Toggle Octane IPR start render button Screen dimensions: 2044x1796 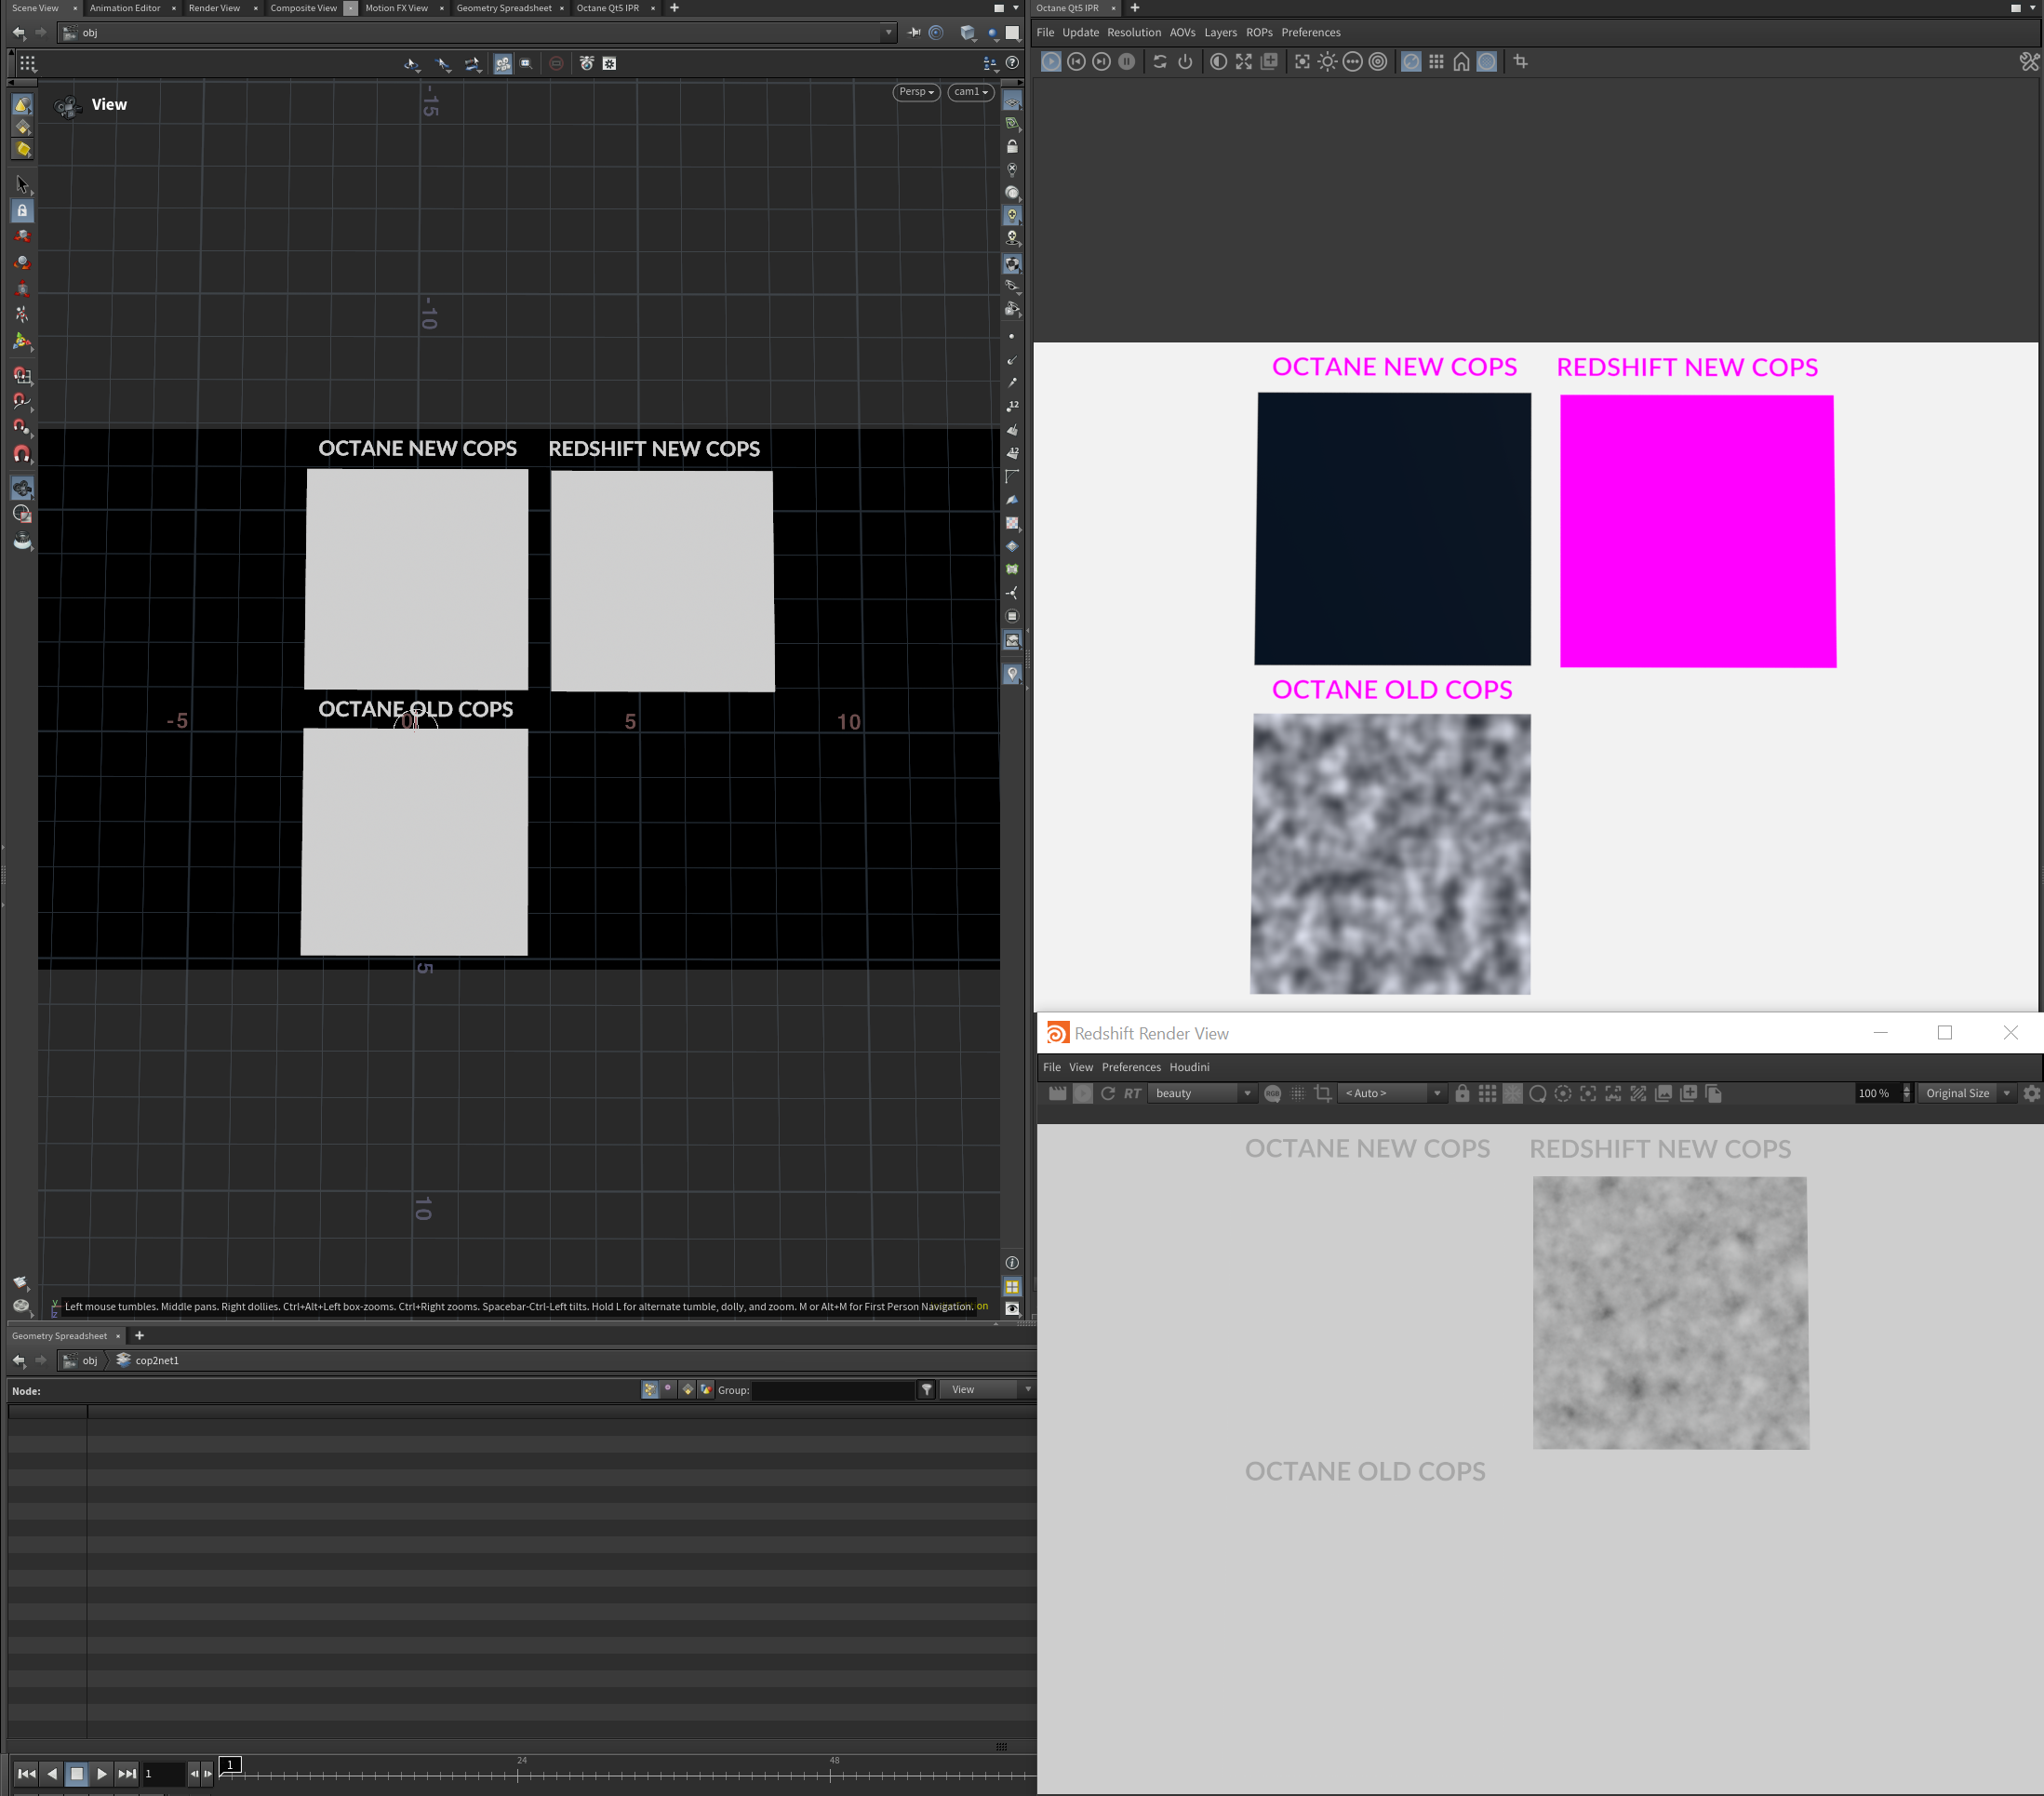click(x=1051, y=62)
